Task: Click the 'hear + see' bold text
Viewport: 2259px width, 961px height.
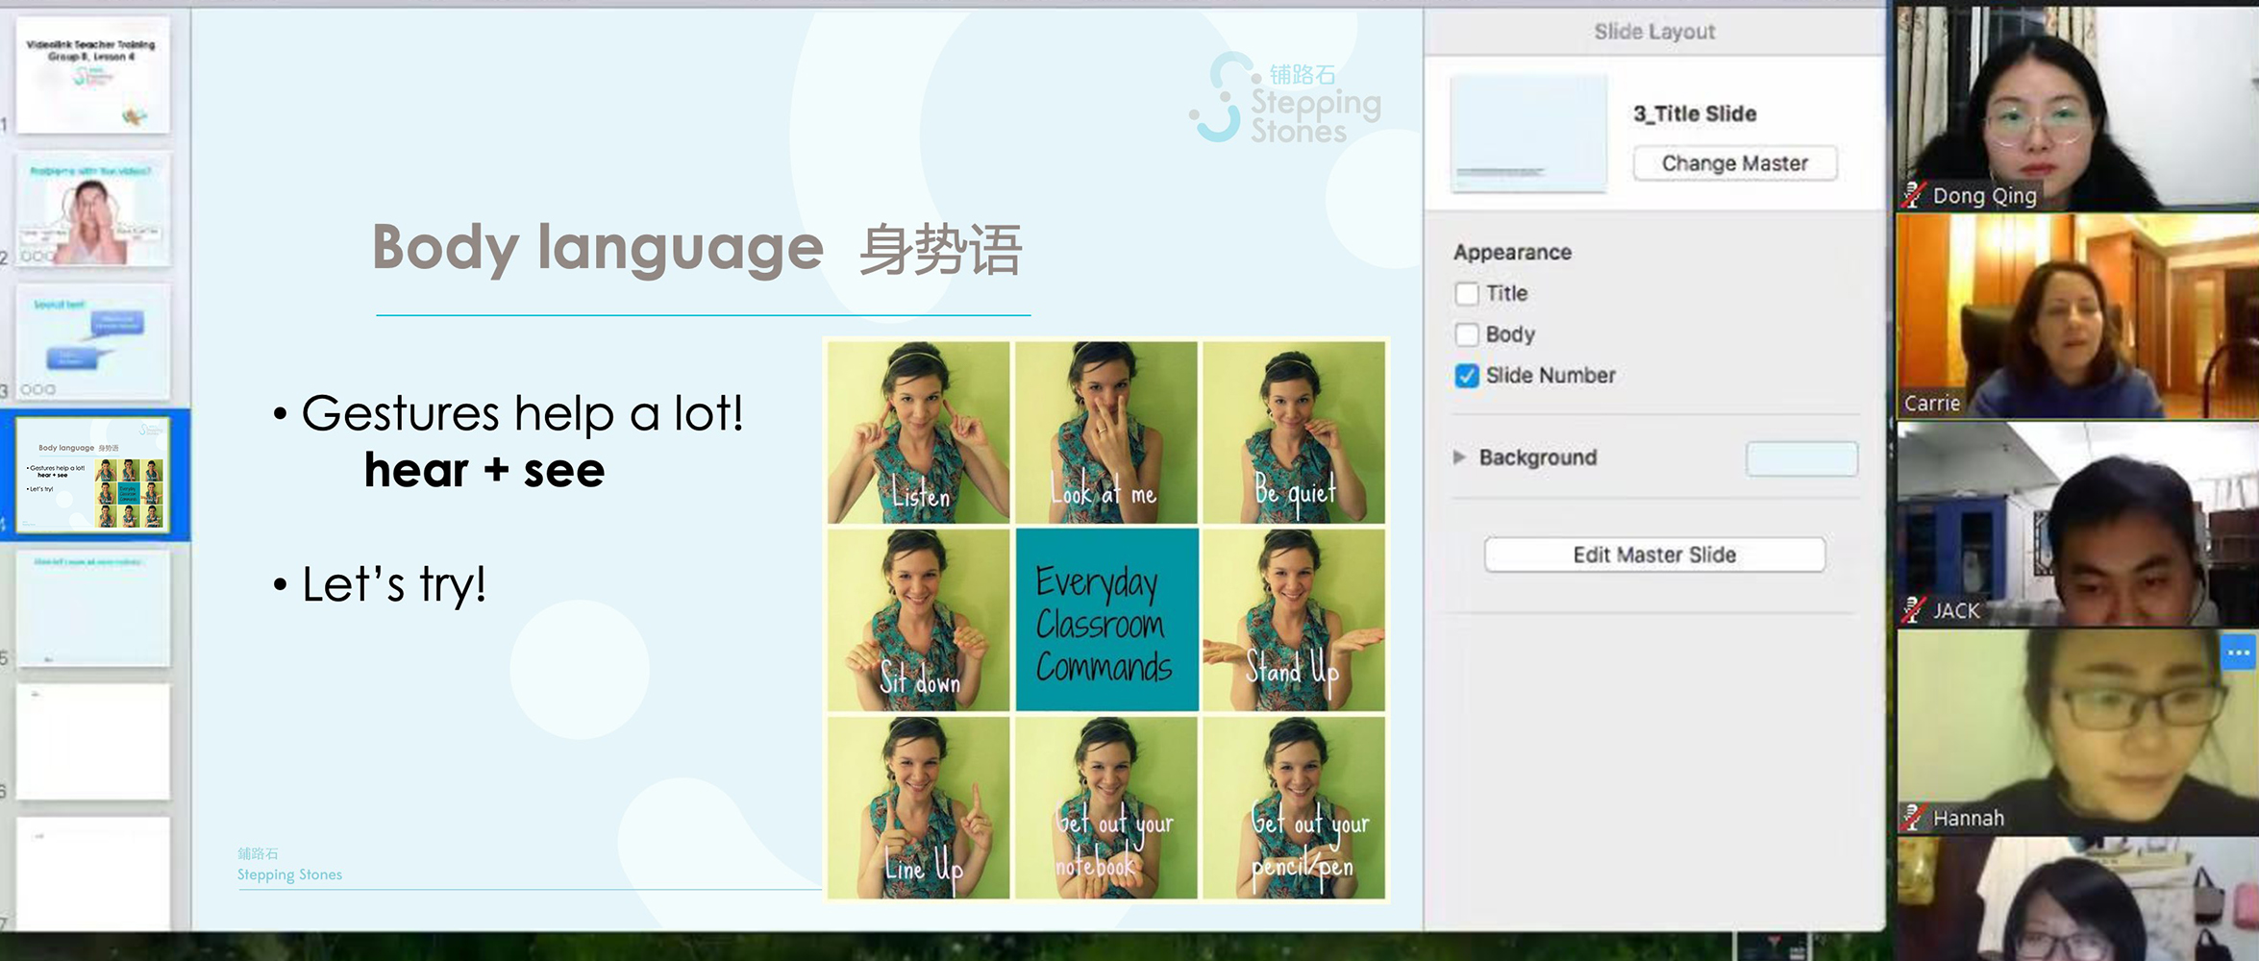Action: [x=484, y=471]
